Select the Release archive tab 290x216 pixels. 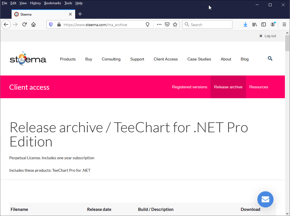click(228, 87)
